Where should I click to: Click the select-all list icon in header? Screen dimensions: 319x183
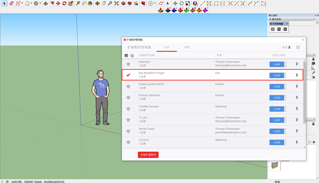[x=126, y=55]
